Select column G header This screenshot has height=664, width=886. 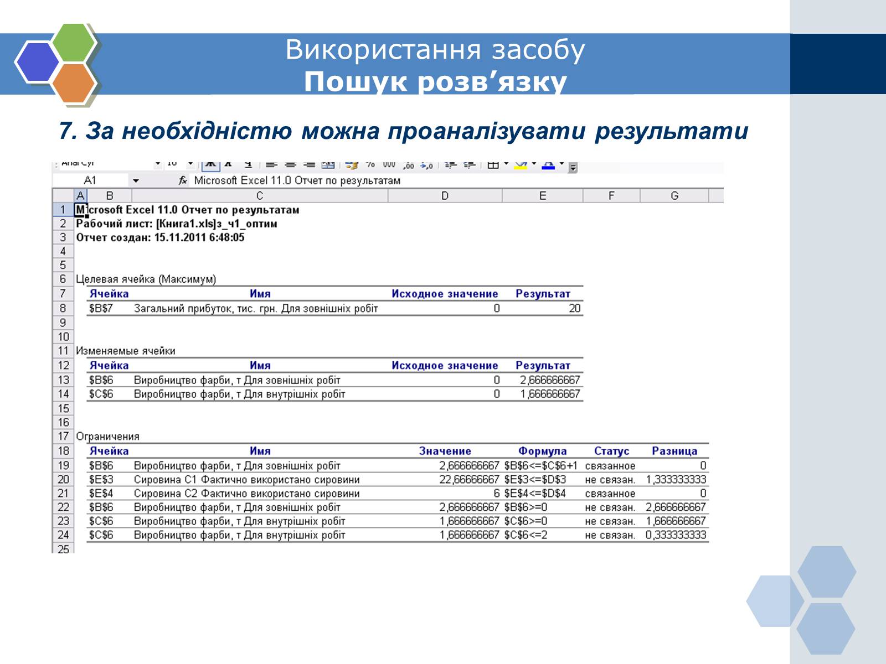click(674, 196)
